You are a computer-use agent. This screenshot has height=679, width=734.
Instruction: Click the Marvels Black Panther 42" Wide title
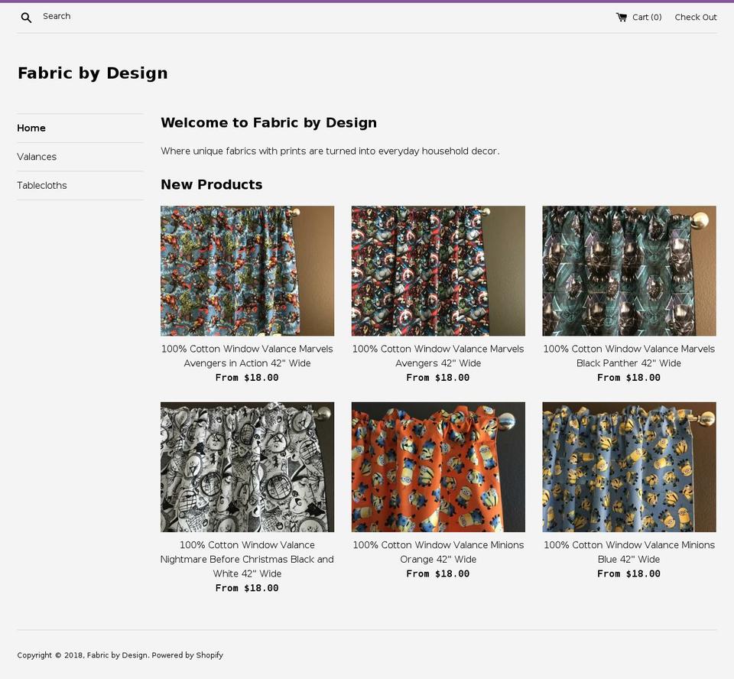click(x=629, y=356)
